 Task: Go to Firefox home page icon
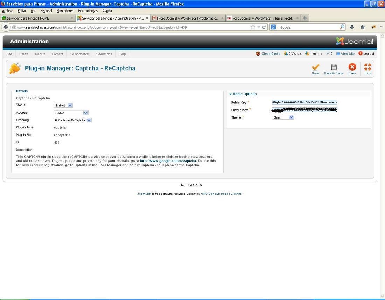363,27
